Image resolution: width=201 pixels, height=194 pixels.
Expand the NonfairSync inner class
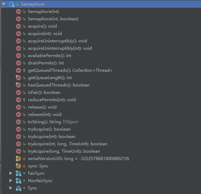point(11,181)
